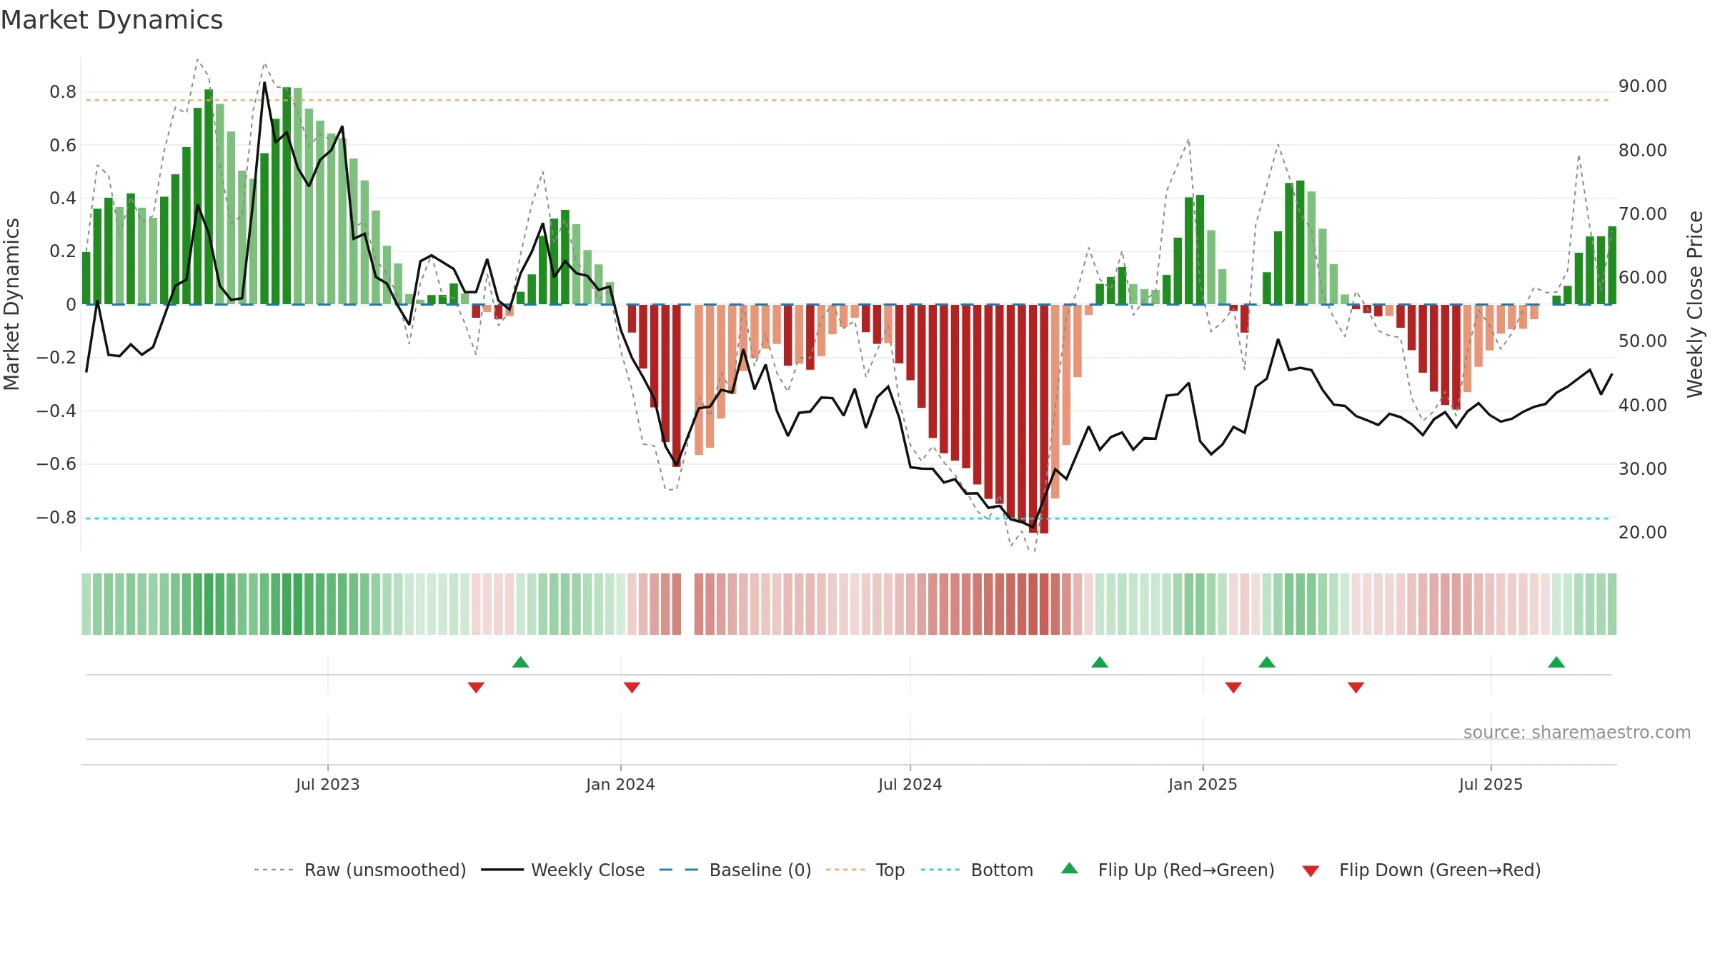The width and height of the screenshot is (1715, 964).
Task: Toggle the Baseline (0) legend entry
Action: (735, 870)
